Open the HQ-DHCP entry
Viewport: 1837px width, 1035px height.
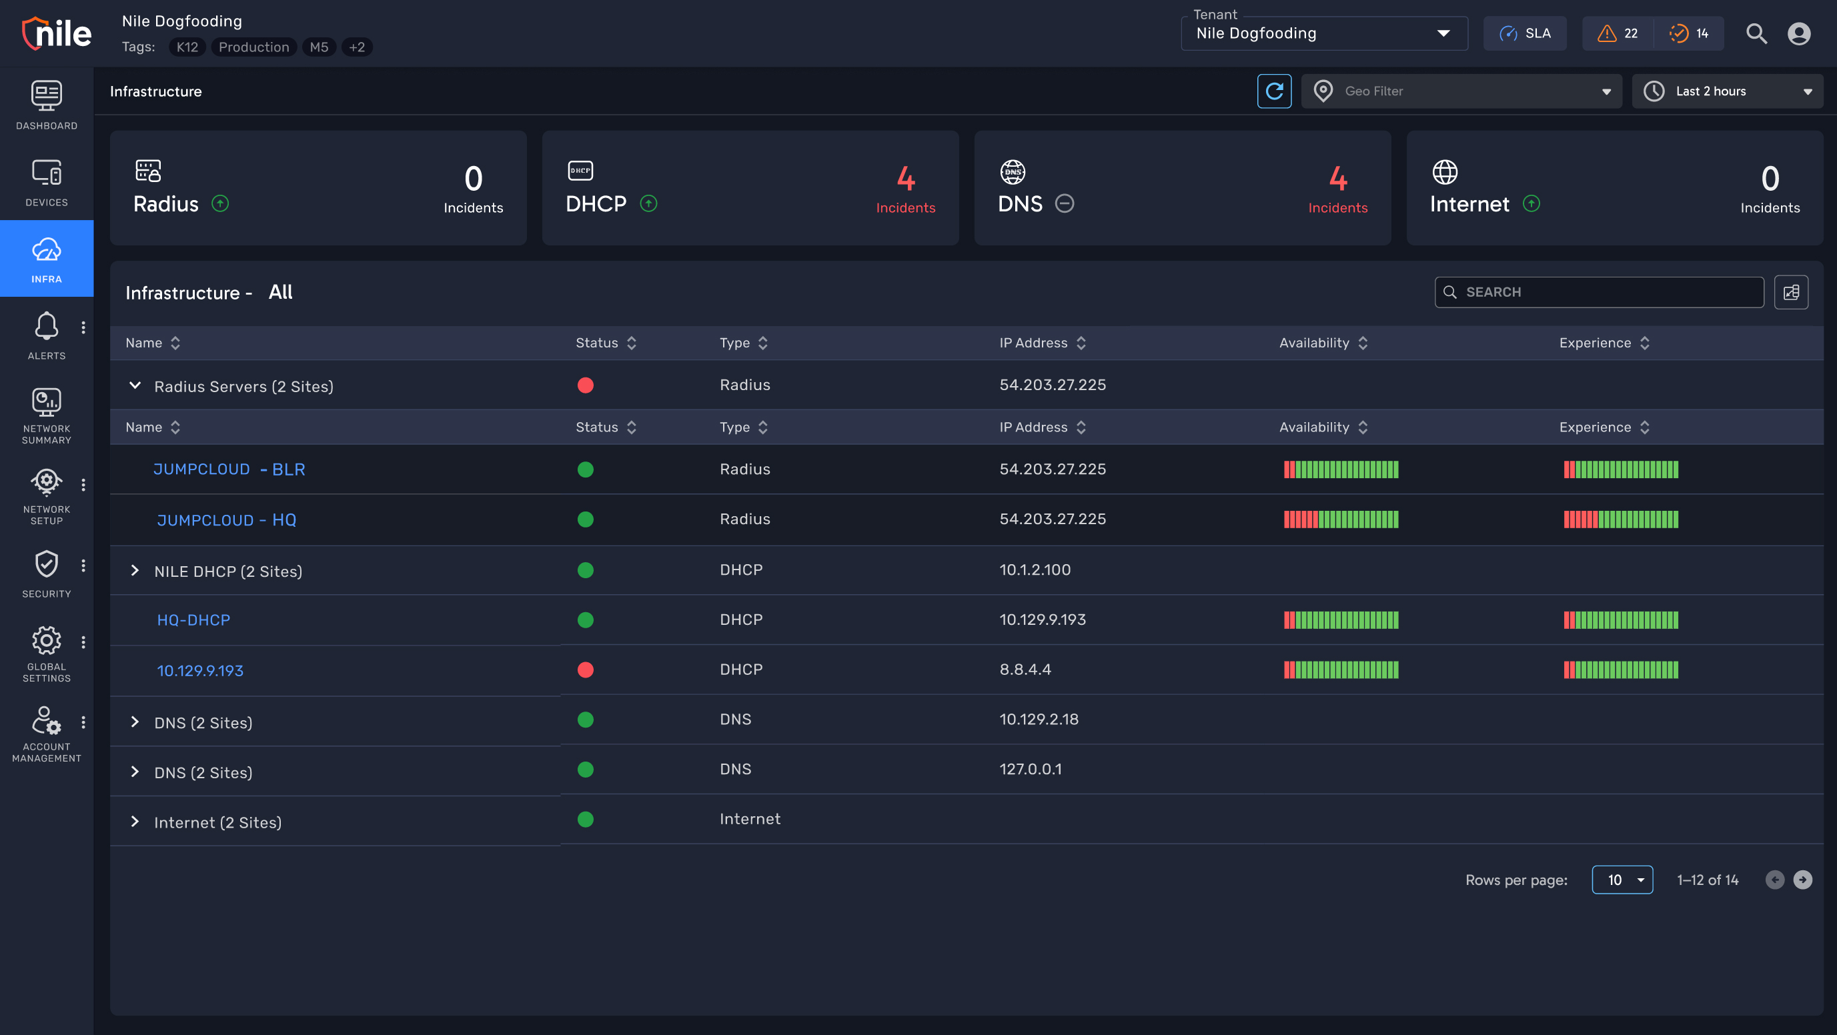[x=193, y=620]
